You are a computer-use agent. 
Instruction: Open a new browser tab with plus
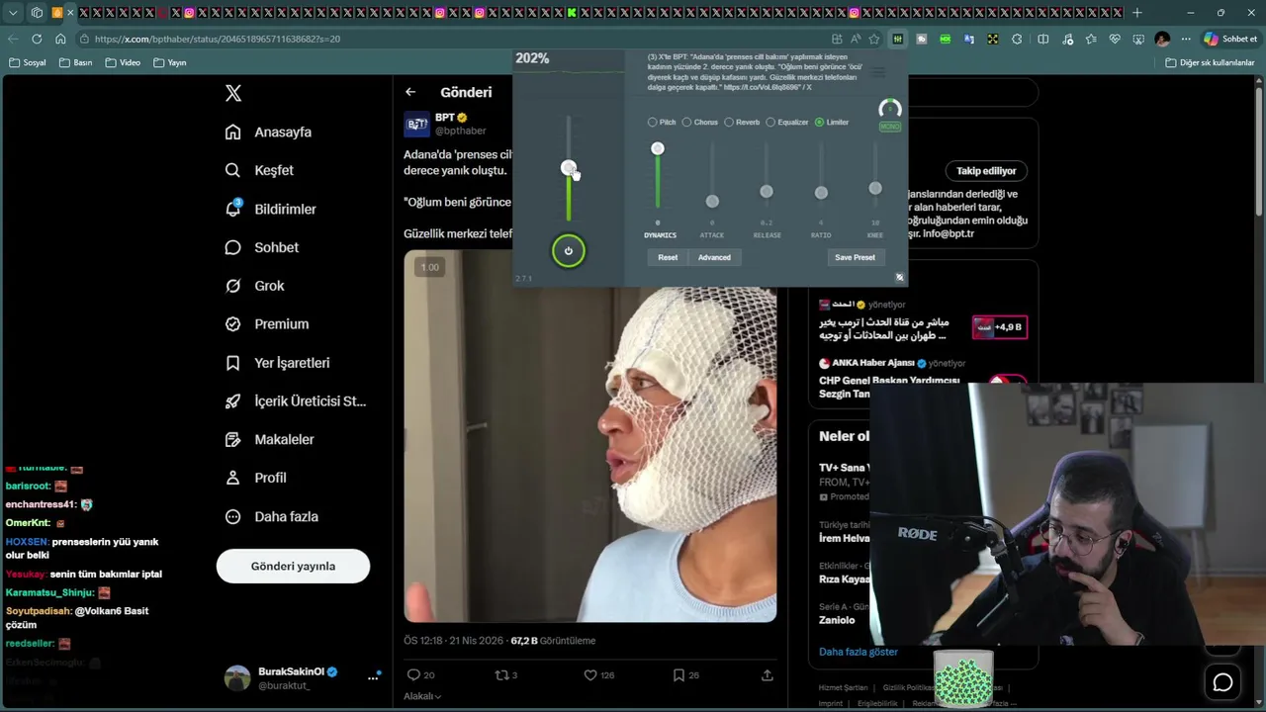pos(1137,13)
